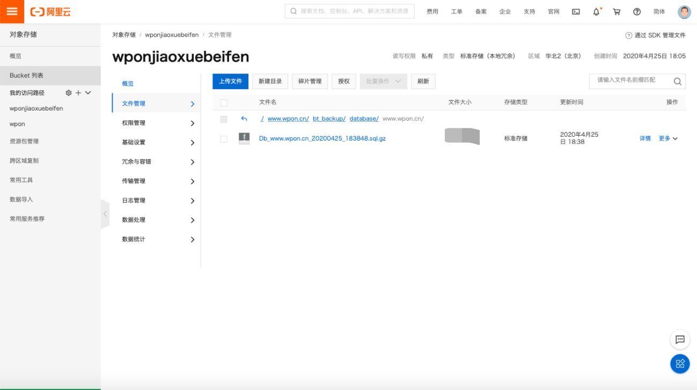Focus the top global search field
Viewport: 697px width, 390px height.
(350, 11)
